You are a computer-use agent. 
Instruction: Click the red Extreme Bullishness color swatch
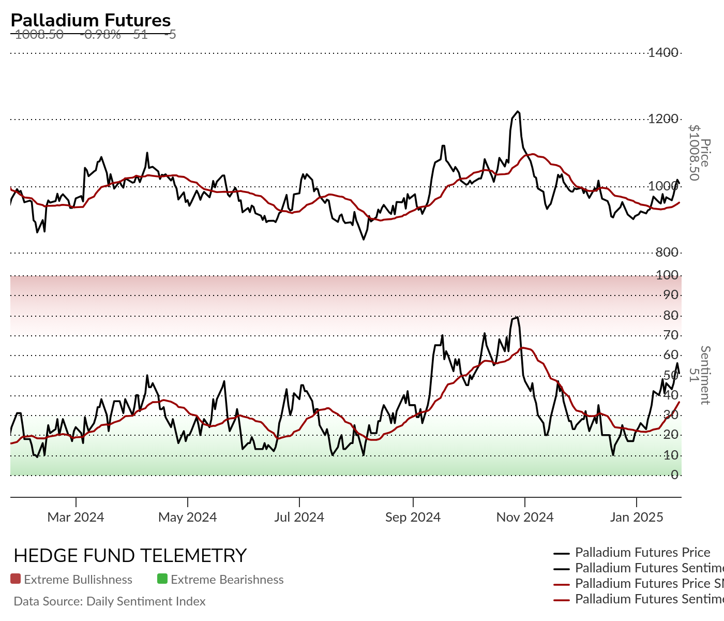[16, 579]
